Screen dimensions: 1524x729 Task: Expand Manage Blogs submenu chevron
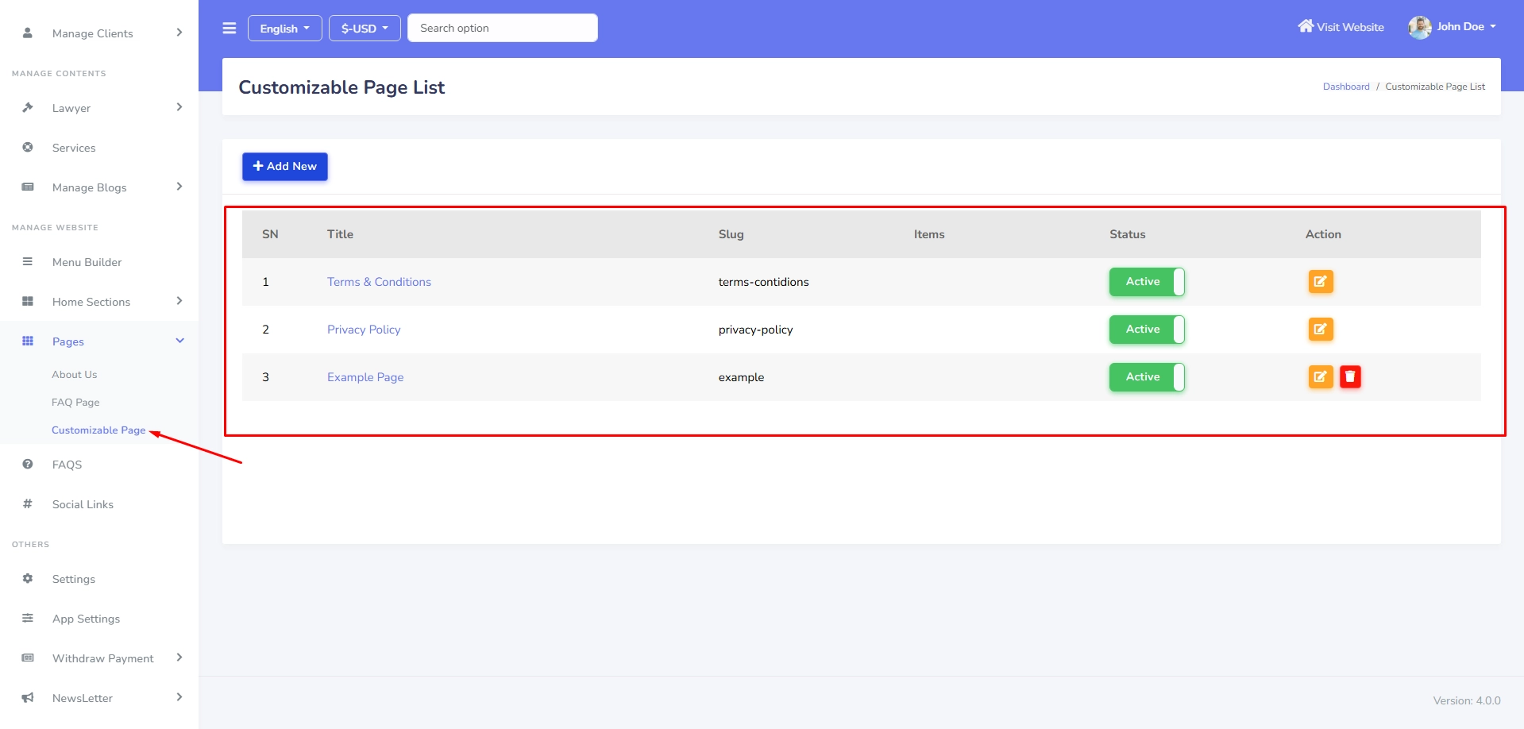coord(179,187)
